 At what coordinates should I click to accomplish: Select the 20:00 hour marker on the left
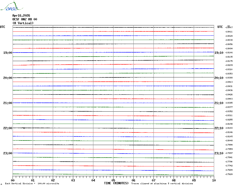coord(8,78)
